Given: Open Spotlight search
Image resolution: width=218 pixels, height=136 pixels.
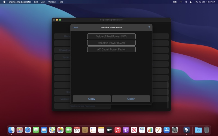Looking at the screenshot, I should [186, 2].
